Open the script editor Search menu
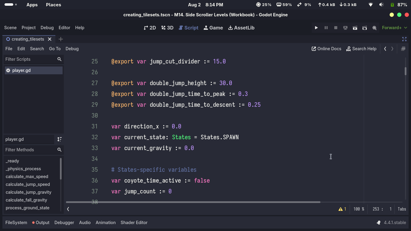 tap(37, 49)
